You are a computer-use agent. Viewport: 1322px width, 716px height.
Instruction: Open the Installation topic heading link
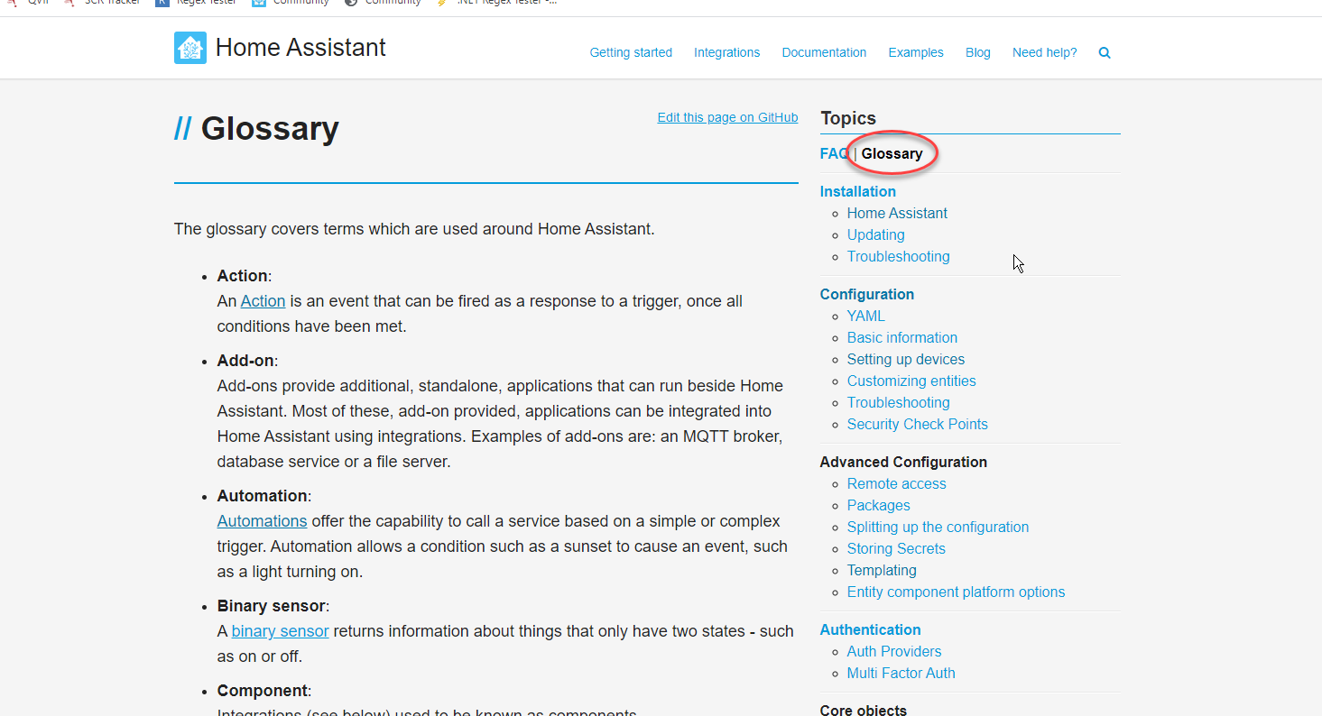click(x=858, y=191)
